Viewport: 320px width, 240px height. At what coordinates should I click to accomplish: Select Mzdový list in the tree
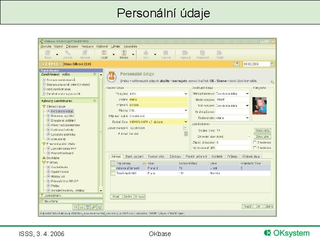pyautogui.click(x=58, y=176)
